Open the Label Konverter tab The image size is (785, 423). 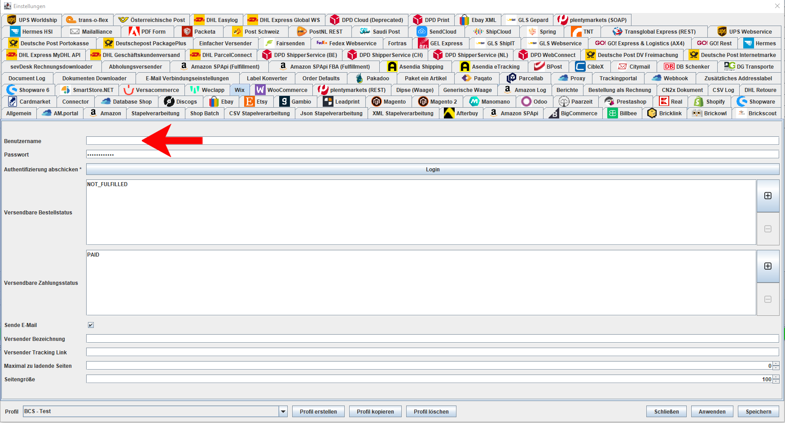click(267, 78)
